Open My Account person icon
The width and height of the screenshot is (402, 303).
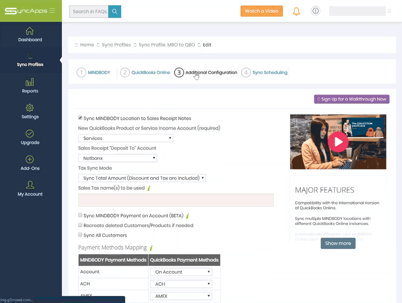point(30,185)
